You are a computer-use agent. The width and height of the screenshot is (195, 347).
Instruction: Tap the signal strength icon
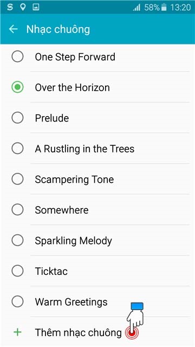tap(136, 8)
